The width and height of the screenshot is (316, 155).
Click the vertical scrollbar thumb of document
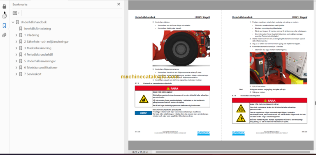pos(315,103)
